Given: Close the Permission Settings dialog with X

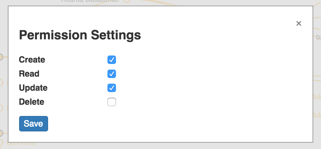Looking at the screenshot, I should [x=299, y=24].
